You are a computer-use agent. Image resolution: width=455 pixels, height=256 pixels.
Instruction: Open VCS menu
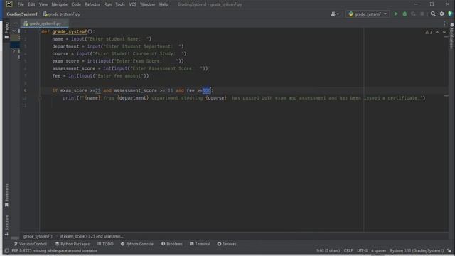coord(133,4)
